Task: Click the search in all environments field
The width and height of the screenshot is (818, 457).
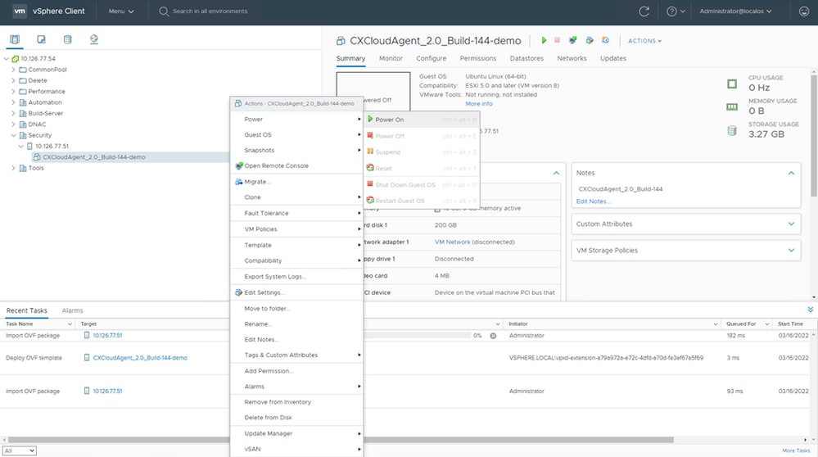Action: 210,11
